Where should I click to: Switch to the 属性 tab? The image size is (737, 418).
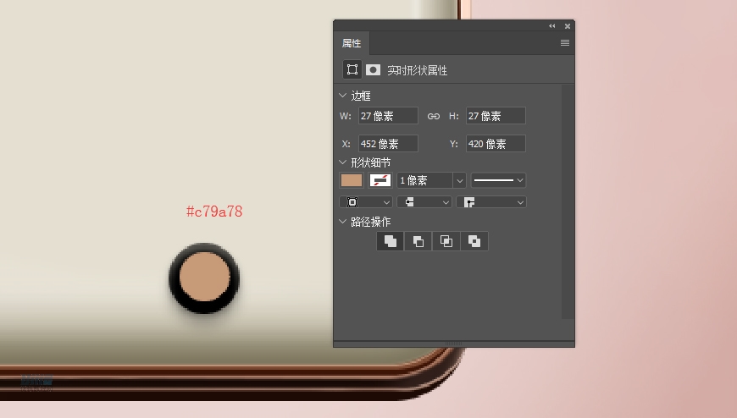click(352, 43)
